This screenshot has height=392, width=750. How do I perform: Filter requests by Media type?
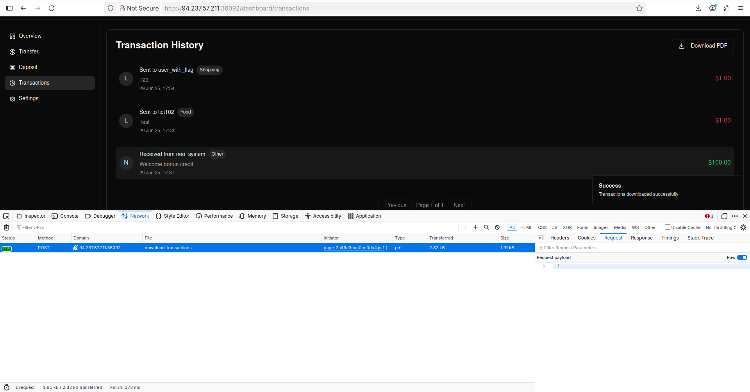point(620,227)
